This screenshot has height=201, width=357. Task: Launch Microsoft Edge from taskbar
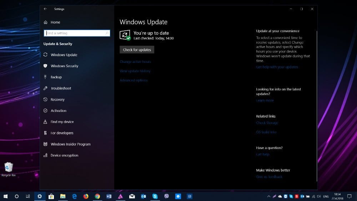75,196
